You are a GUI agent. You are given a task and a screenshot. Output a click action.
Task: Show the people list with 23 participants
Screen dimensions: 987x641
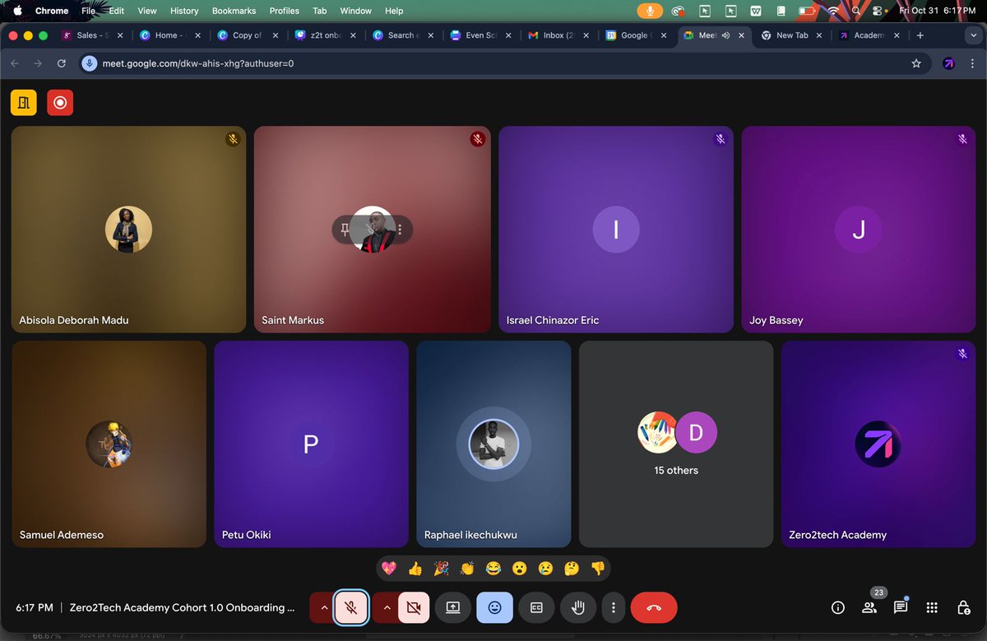pyautogui.click(x=869, y=608)
